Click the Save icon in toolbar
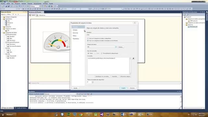Screen dimensions: 208x117 tap(6, 6)
